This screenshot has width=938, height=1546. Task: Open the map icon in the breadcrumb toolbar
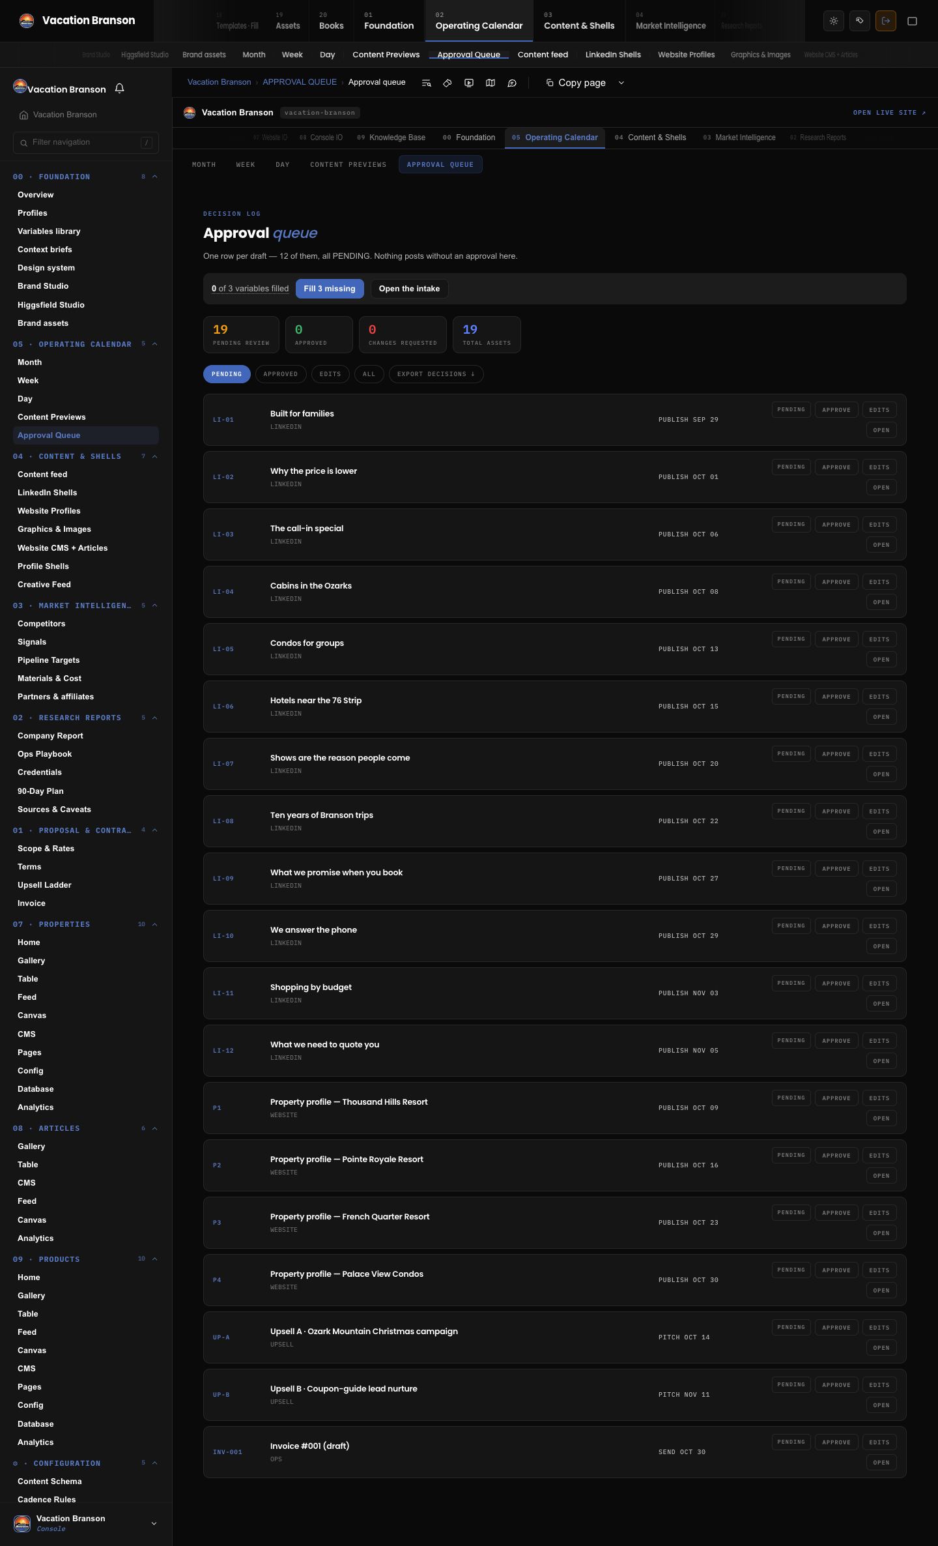tap(490, 83)
